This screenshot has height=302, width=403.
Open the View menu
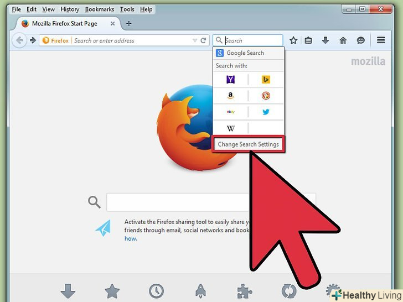48,9
